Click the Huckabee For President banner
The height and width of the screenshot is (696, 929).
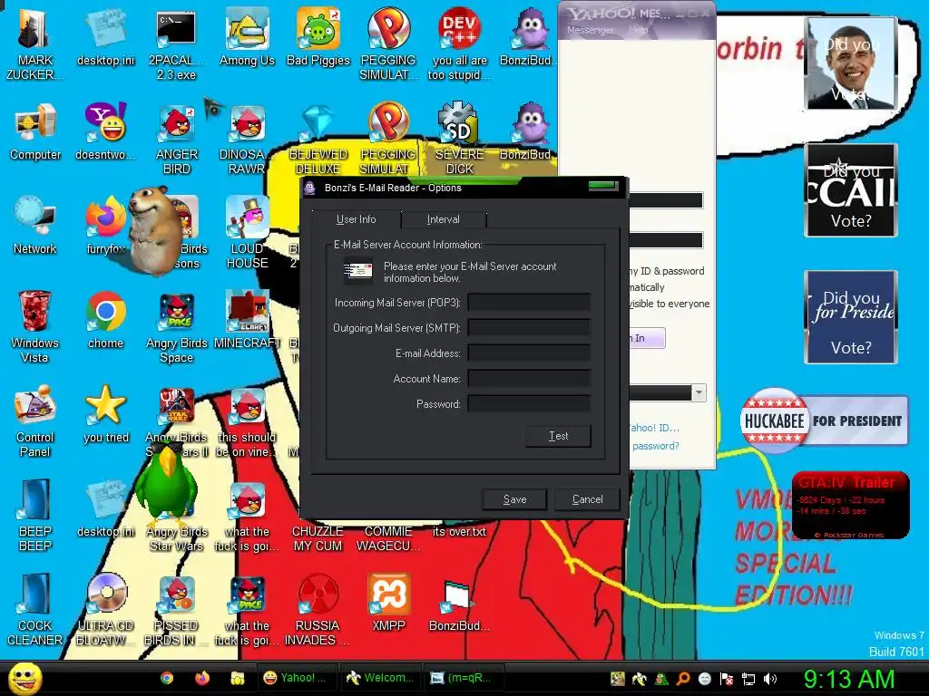coord(824,420)
